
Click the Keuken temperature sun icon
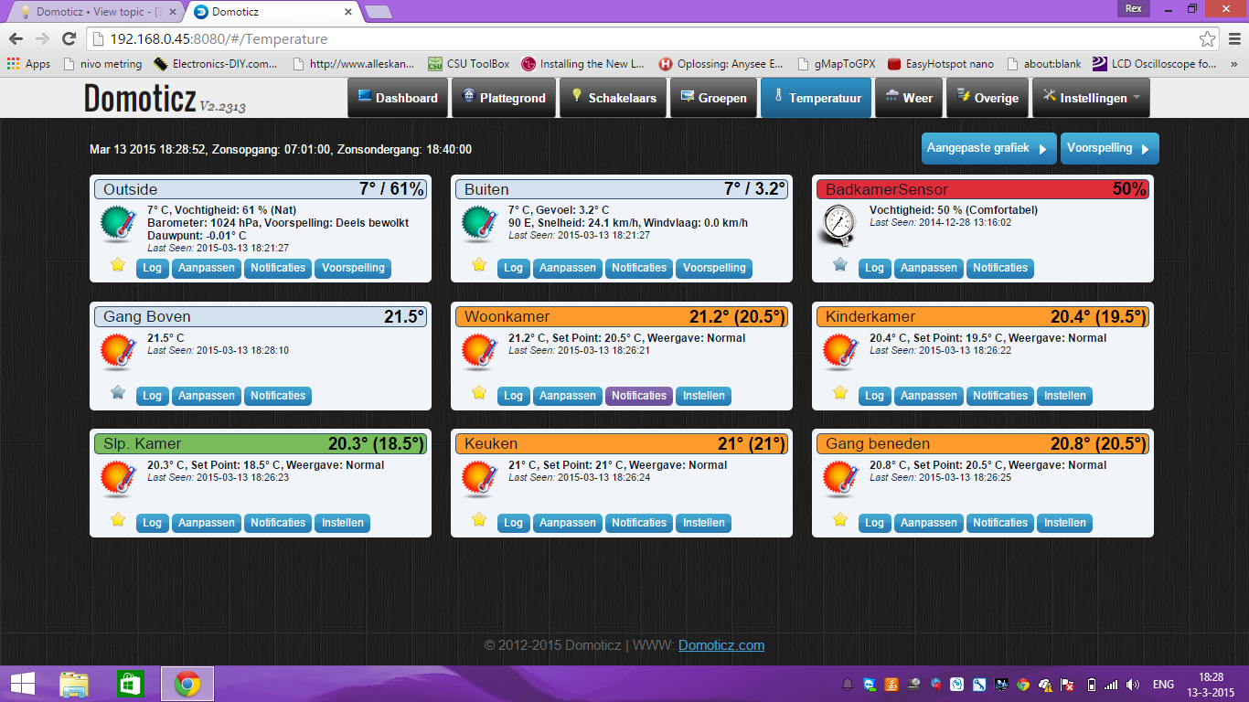(x=479, y=479)
